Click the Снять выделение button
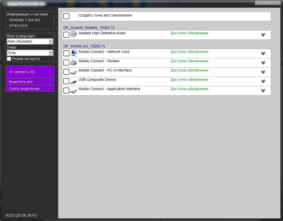283x221 pixels. coord(30,89)
